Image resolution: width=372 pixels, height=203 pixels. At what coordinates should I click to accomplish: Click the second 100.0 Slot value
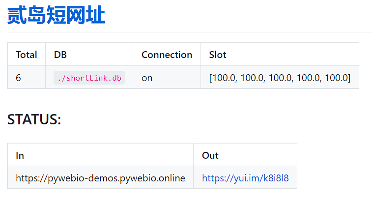(x=251, y=78)
